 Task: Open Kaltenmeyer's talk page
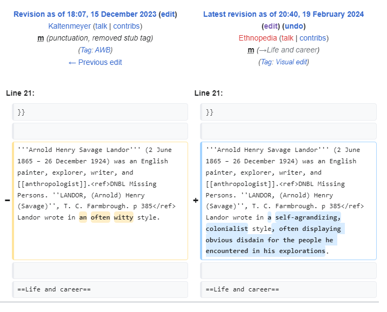pyautogui.click(x=101, y=26)
